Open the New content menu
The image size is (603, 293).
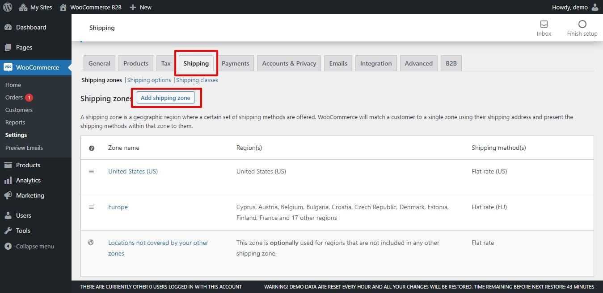click(140, 7)
